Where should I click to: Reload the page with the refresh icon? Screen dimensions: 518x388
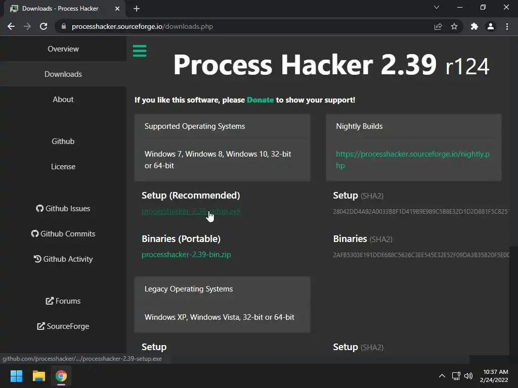(44, 26)
